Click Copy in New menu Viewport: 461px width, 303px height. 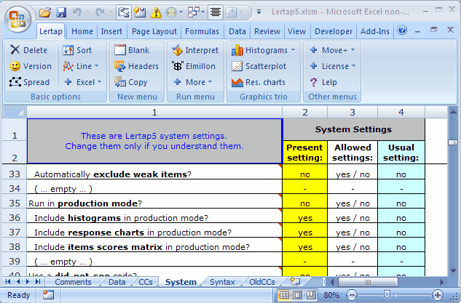click(x=130, y=82)
